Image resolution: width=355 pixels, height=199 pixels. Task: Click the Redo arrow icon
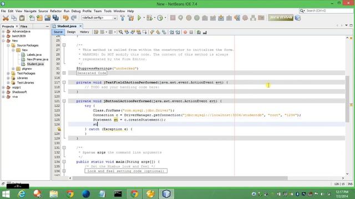coord(74,18)
